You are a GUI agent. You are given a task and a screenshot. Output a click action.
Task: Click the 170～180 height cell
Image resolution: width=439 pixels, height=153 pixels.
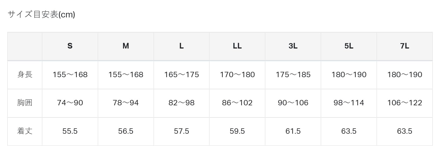coord(237,75)
